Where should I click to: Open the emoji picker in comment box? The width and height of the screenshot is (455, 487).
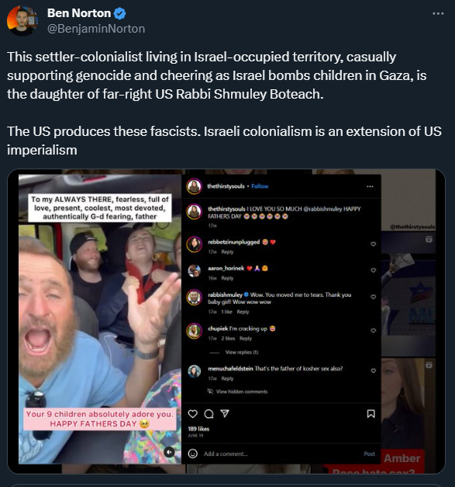[193, 454]
